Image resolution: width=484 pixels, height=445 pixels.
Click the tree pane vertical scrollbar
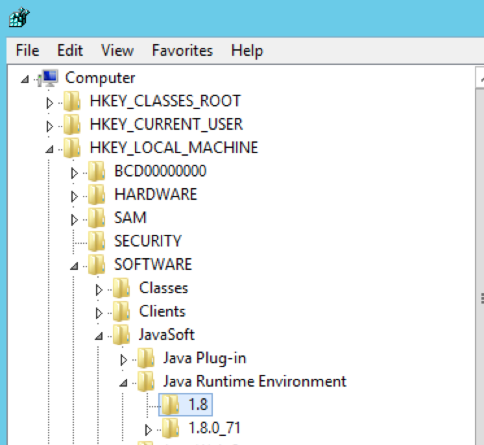(x=479, y=259)
